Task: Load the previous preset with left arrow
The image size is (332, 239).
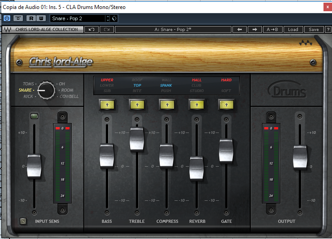Action: point(240,30)
